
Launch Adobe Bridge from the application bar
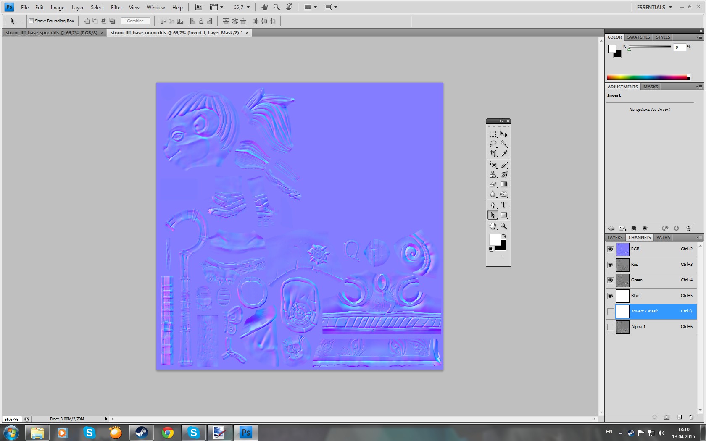point(199,7)
